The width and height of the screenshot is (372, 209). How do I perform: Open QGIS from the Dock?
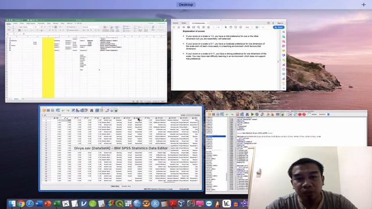(x=119, y=204)
